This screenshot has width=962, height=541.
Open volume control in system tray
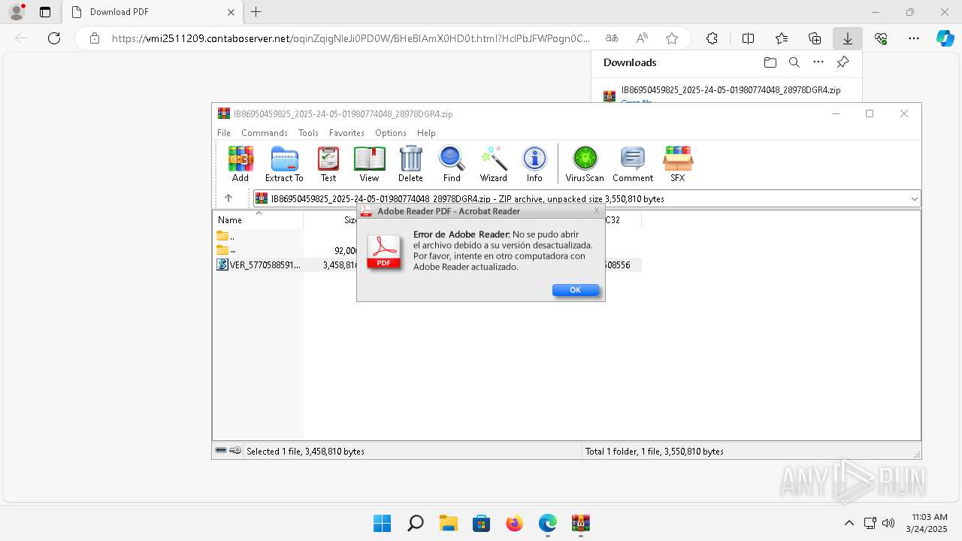888,523
